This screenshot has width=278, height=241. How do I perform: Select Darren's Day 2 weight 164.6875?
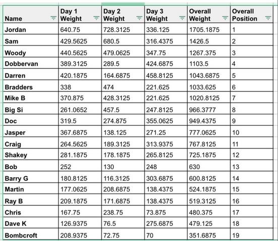point(123,74)
